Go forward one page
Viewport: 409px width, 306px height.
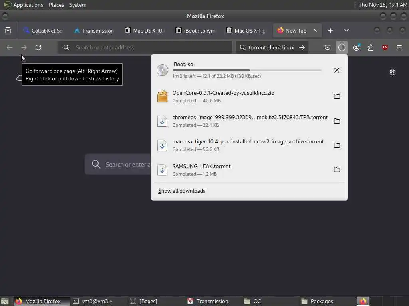click(x=24, y=47)
